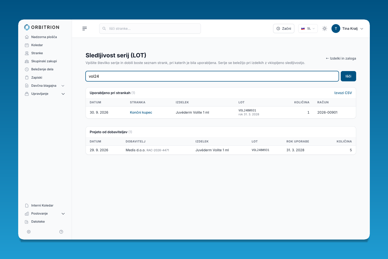
Task: Open the Koledar calendar icon
Action: click(x=27, y=45)
